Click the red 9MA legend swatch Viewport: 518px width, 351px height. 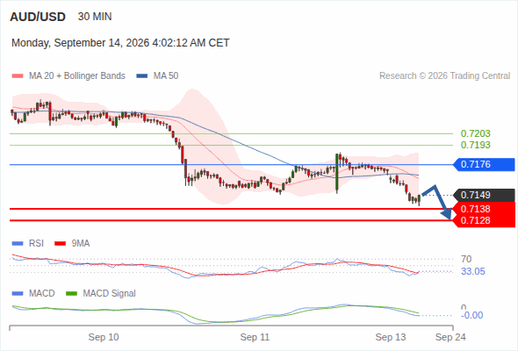(60, 244)
